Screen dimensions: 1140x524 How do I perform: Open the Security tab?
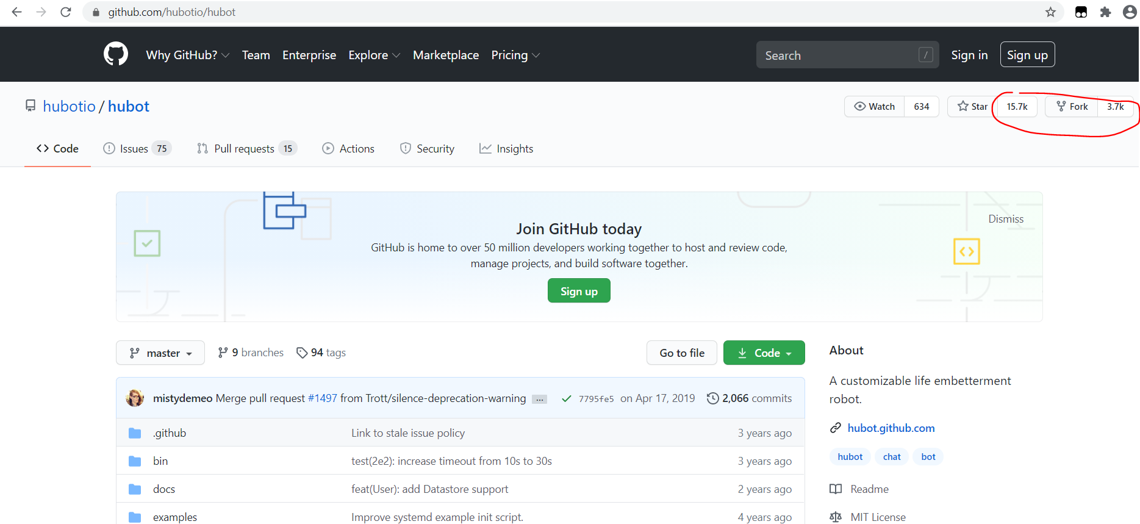[427, 148]
